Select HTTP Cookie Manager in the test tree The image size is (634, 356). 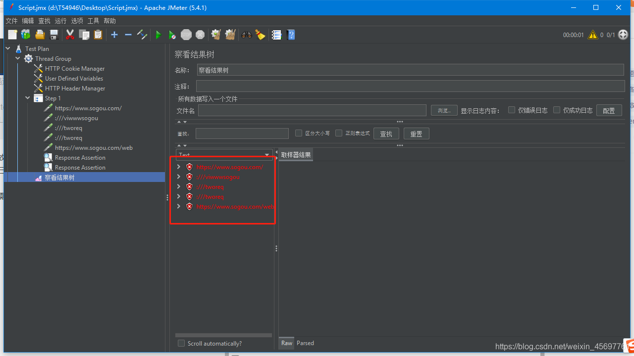tap(75, 69)
